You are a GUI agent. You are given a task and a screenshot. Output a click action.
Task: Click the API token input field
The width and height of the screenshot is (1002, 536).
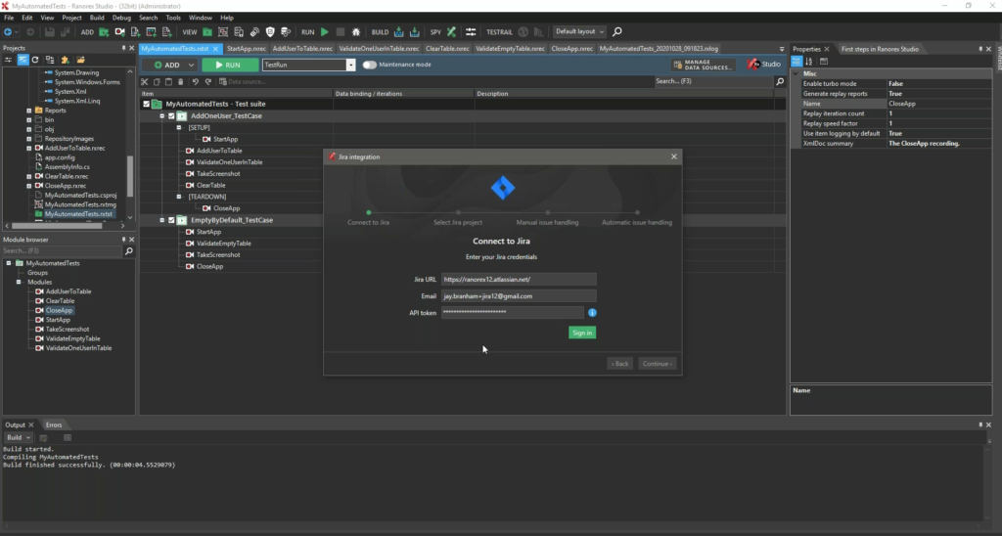click(512, 312)
